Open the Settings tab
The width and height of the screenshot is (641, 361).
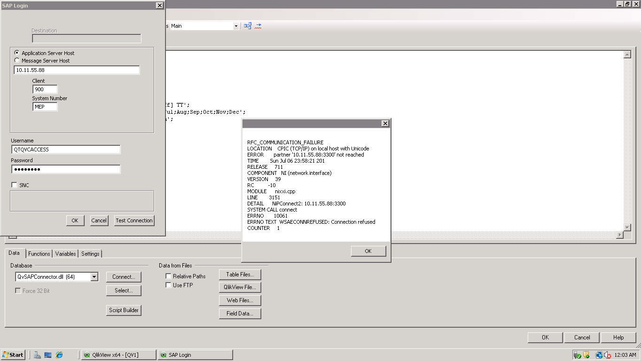tap(90, 254)
